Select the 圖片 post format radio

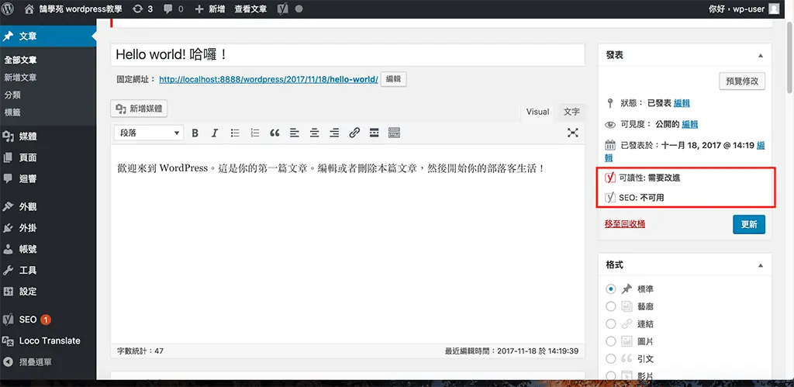pos(611,341)
